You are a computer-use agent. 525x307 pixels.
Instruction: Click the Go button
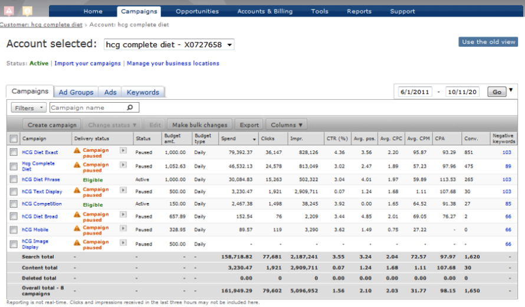(x=497, y=92)
